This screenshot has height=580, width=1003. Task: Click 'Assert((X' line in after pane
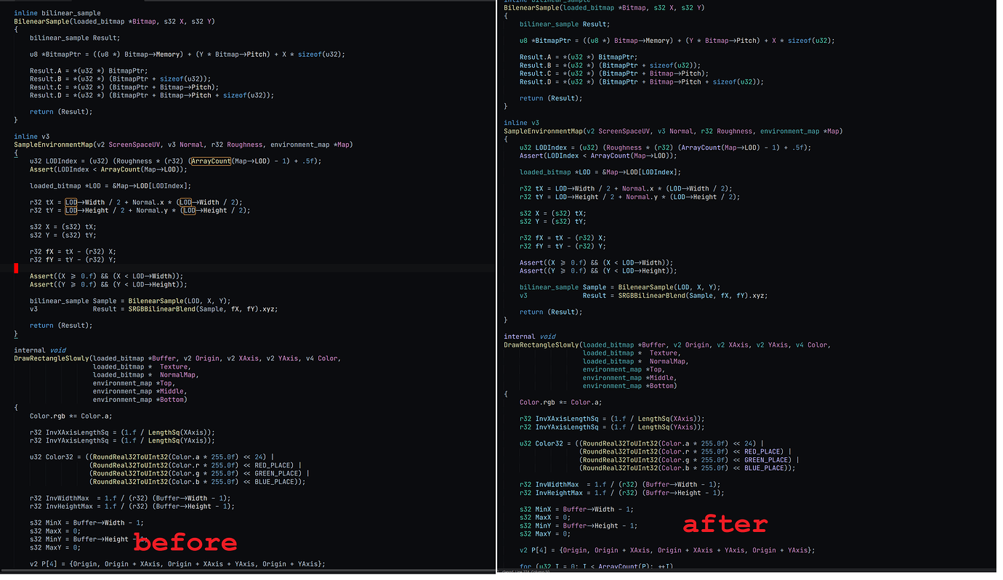597,262
